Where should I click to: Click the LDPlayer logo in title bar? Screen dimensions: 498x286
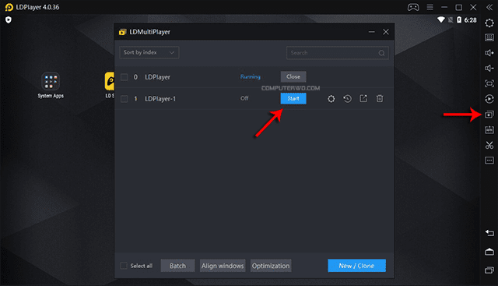pyautogui.click(x=9, y=7)
